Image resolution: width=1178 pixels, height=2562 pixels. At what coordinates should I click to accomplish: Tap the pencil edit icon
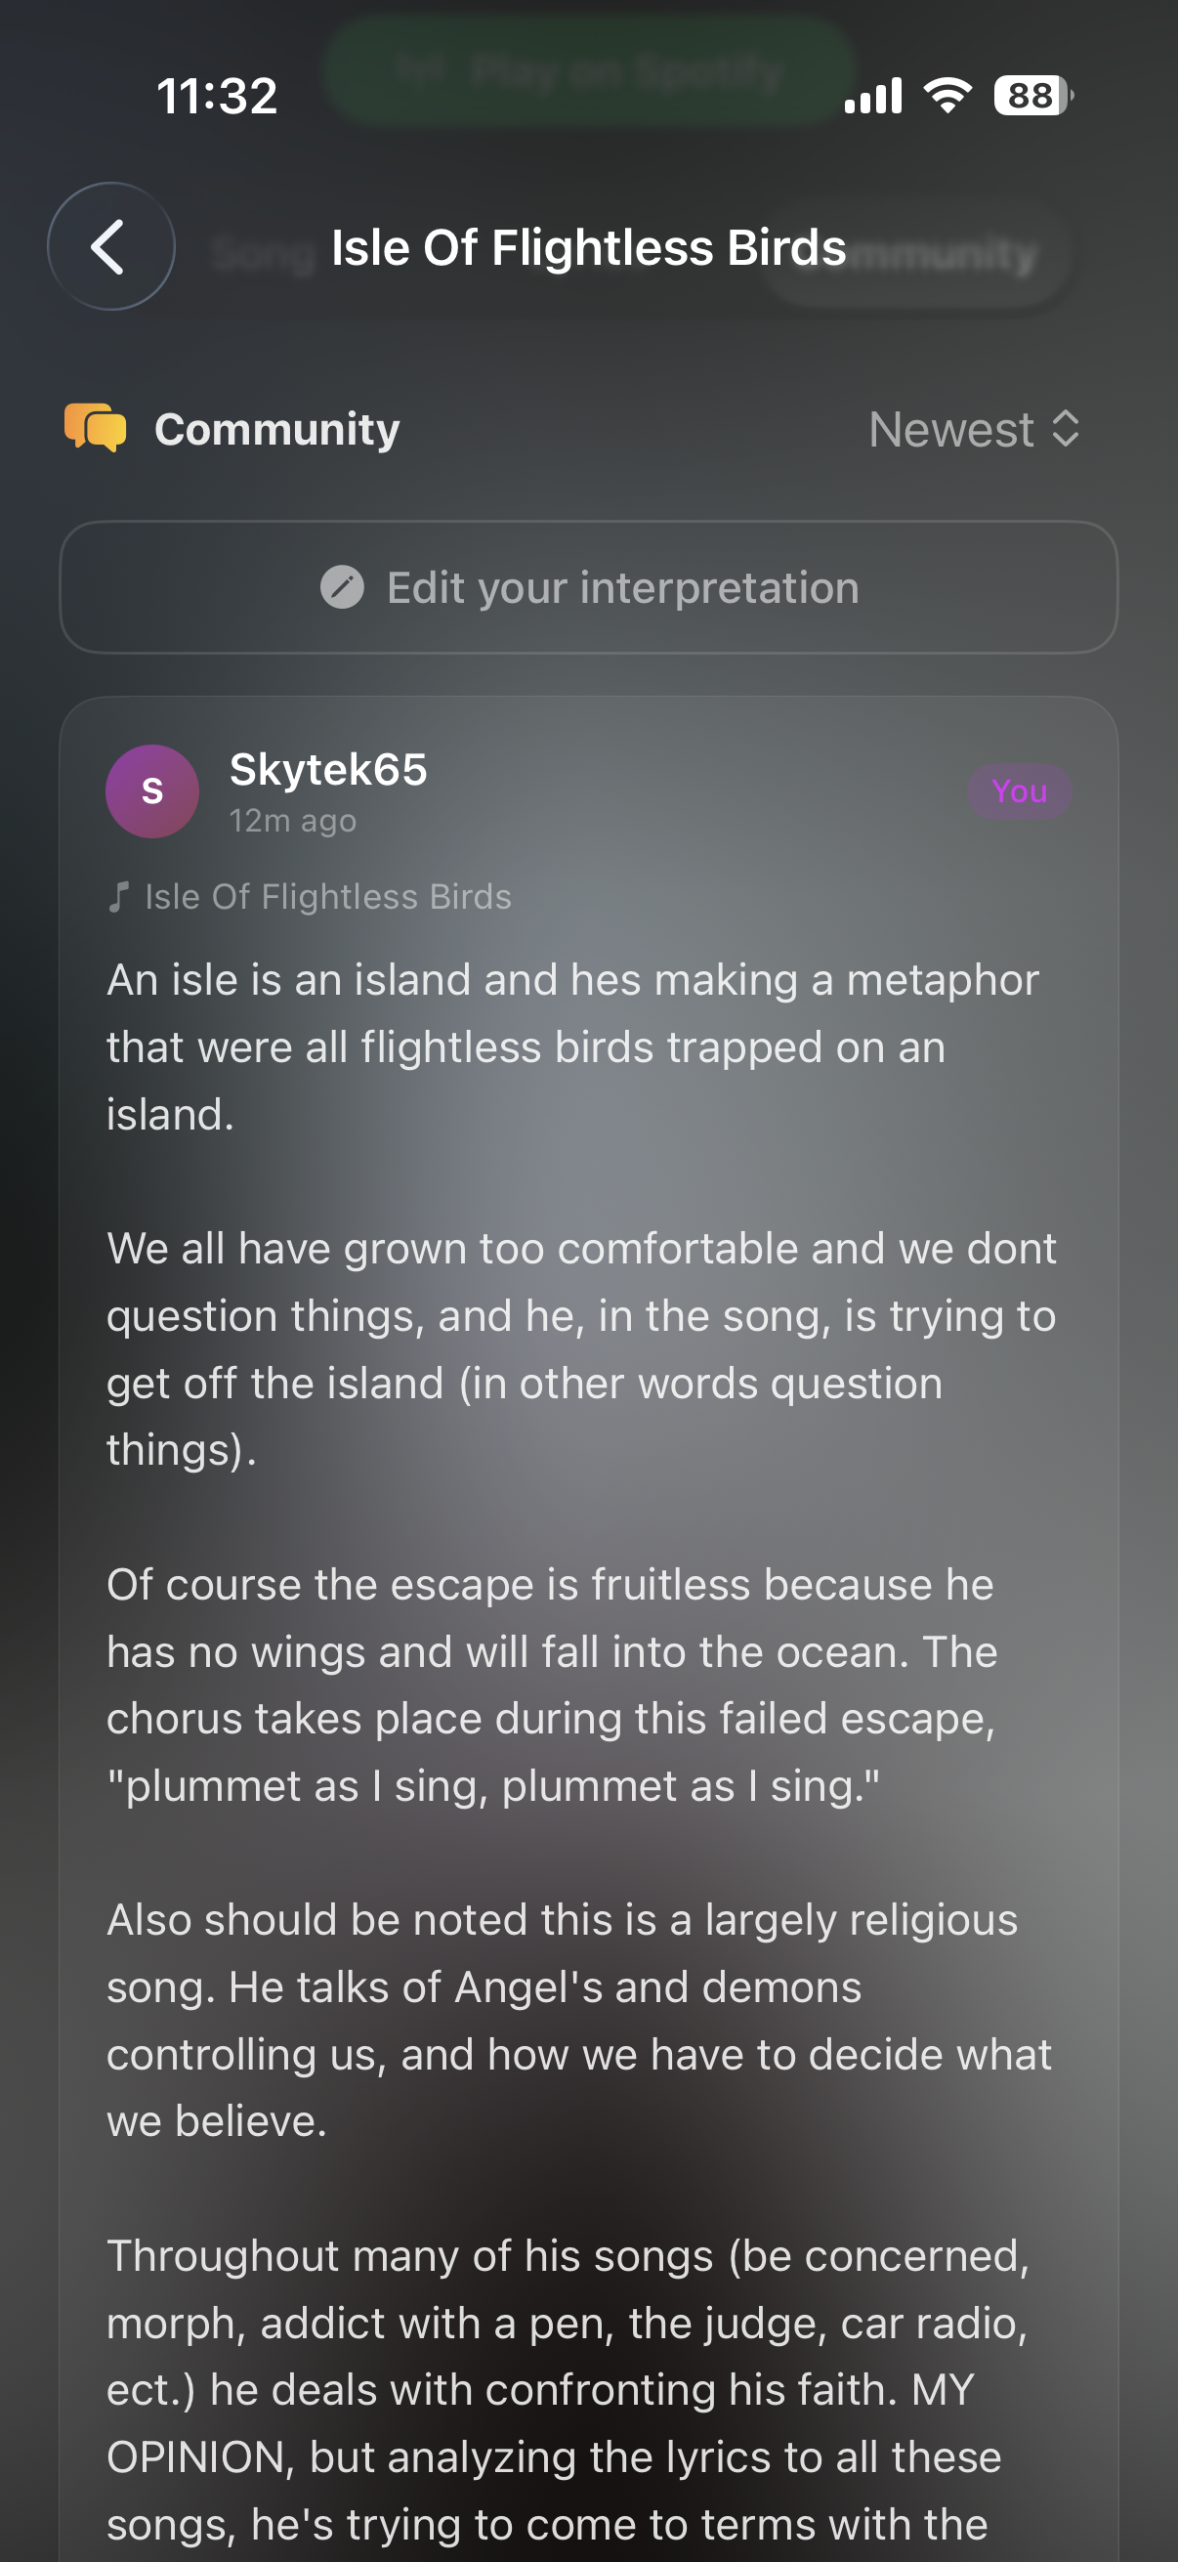tap(342, 587)
